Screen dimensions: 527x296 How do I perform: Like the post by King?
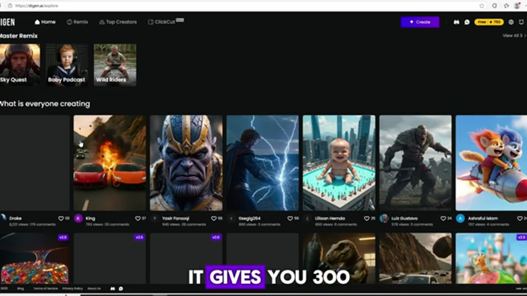(x=138, y=218)
